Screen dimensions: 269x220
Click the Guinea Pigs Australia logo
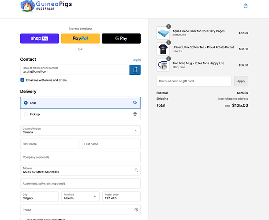coord(46,6)
